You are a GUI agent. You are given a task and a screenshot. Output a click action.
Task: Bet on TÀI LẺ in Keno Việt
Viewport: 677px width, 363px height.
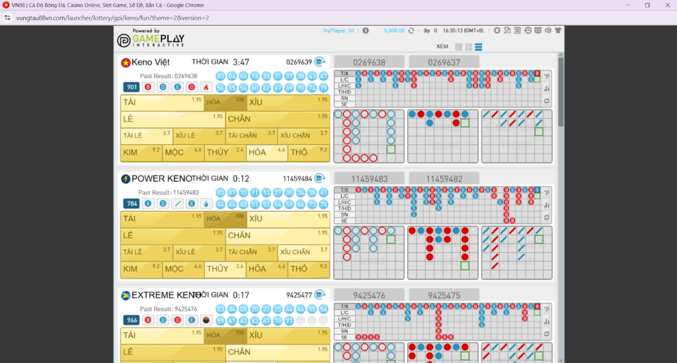[x=146, y=136]
